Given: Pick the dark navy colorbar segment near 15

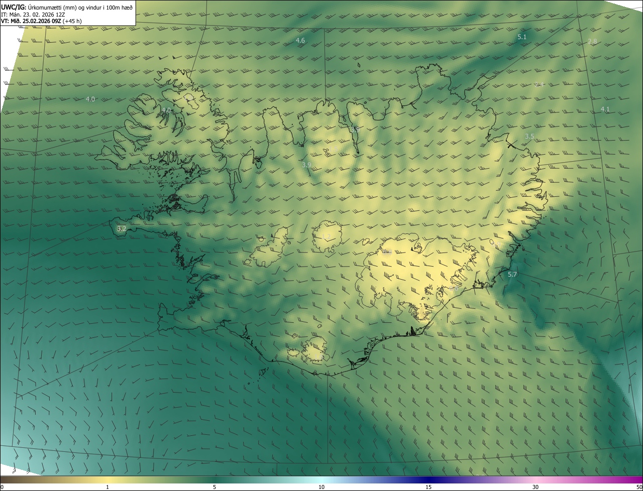Looking at the screenshot, I should 428,479.
